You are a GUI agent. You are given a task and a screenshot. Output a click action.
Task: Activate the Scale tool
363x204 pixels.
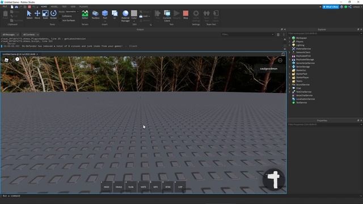pyautogui.click(x=45, y=15)
